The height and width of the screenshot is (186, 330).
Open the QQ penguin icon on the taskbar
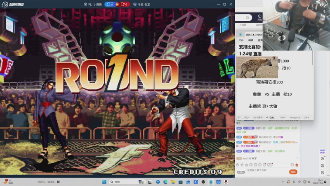226,182
